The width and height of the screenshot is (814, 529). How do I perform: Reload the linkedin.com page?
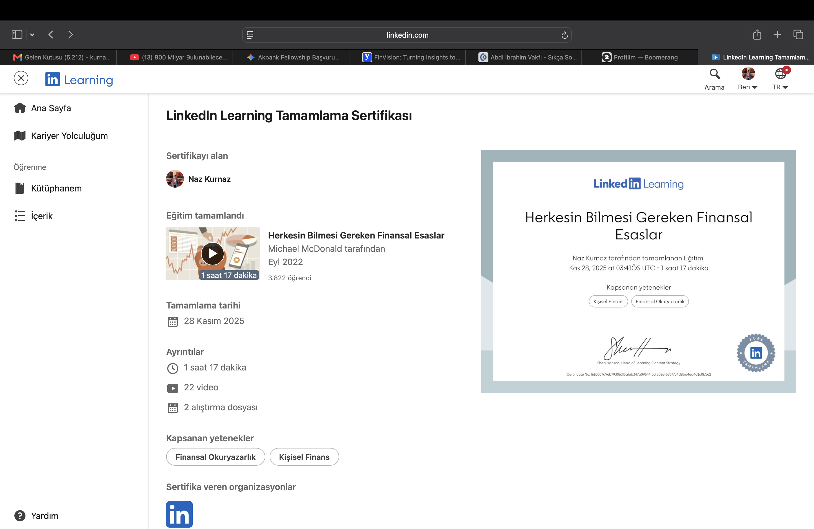(564, 35)
